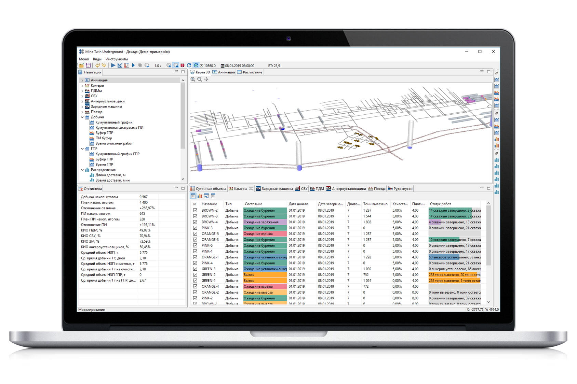Open the zoom in icon above the 3D map

[192, 79]
